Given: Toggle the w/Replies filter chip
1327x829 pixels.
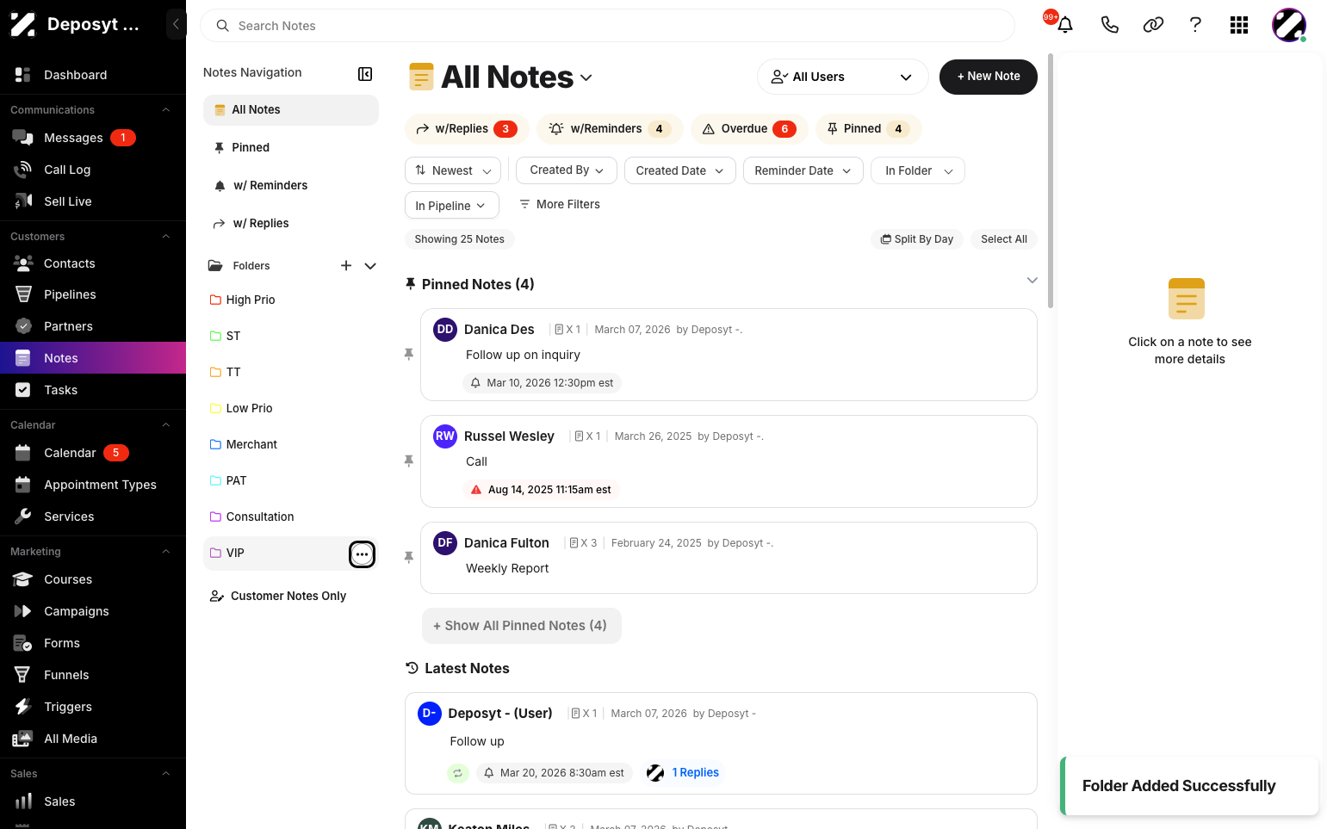Looking at the screenshot, I should [467, 129].
